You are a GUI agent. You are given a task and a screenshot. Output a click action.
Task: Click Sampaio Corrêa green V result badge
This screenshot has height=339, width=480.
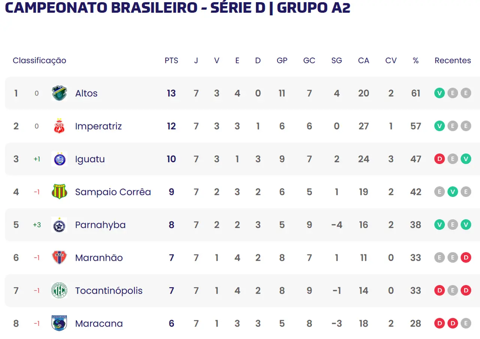click(453, 192)
